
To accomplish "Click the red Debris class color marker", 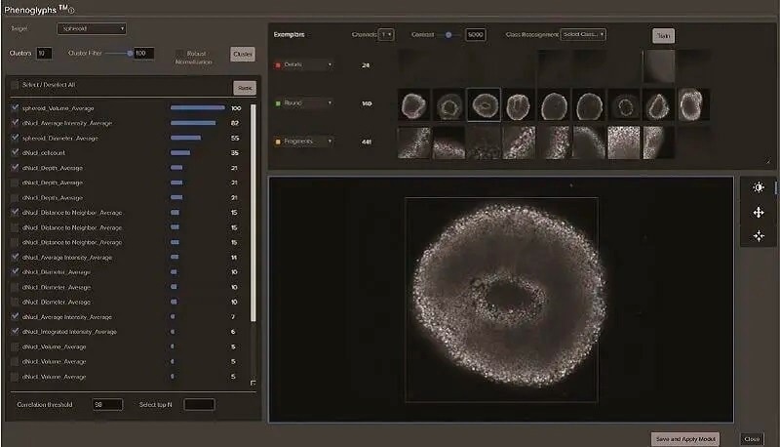I will pyautogui.click(x=278, y=65).
